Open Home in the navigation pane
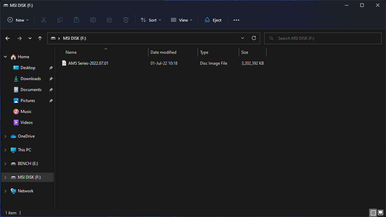This screenshot has height=217, width=386. (x=23, y=57)
